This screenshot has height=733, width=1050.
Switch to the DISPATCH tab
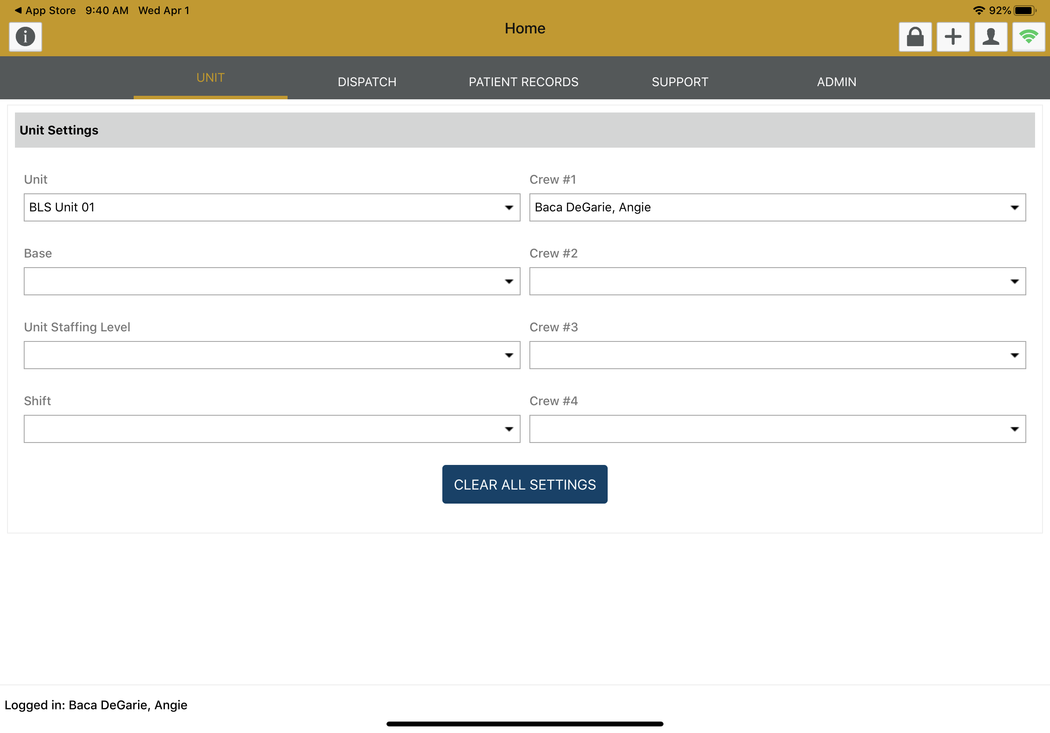tap(367, 82)
